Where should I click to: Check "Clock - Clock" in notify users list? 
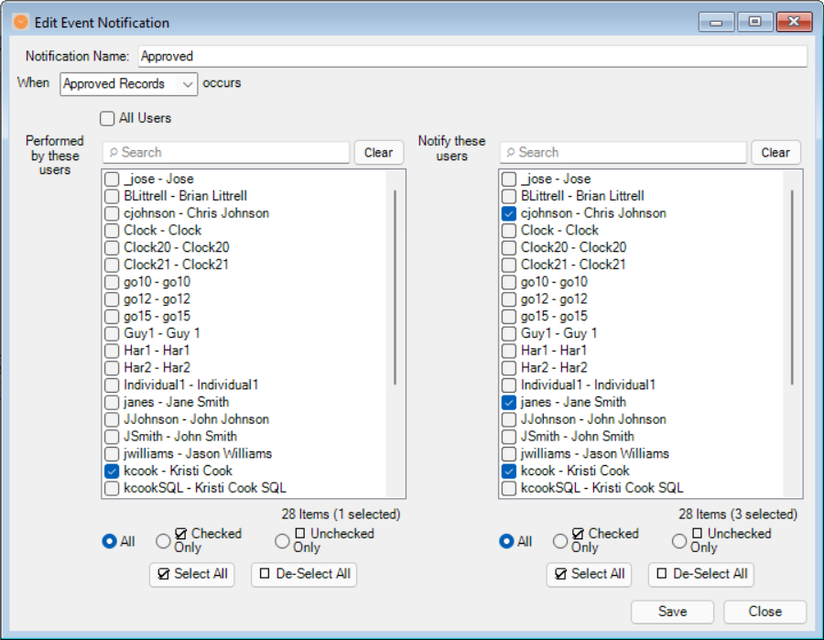511,230
